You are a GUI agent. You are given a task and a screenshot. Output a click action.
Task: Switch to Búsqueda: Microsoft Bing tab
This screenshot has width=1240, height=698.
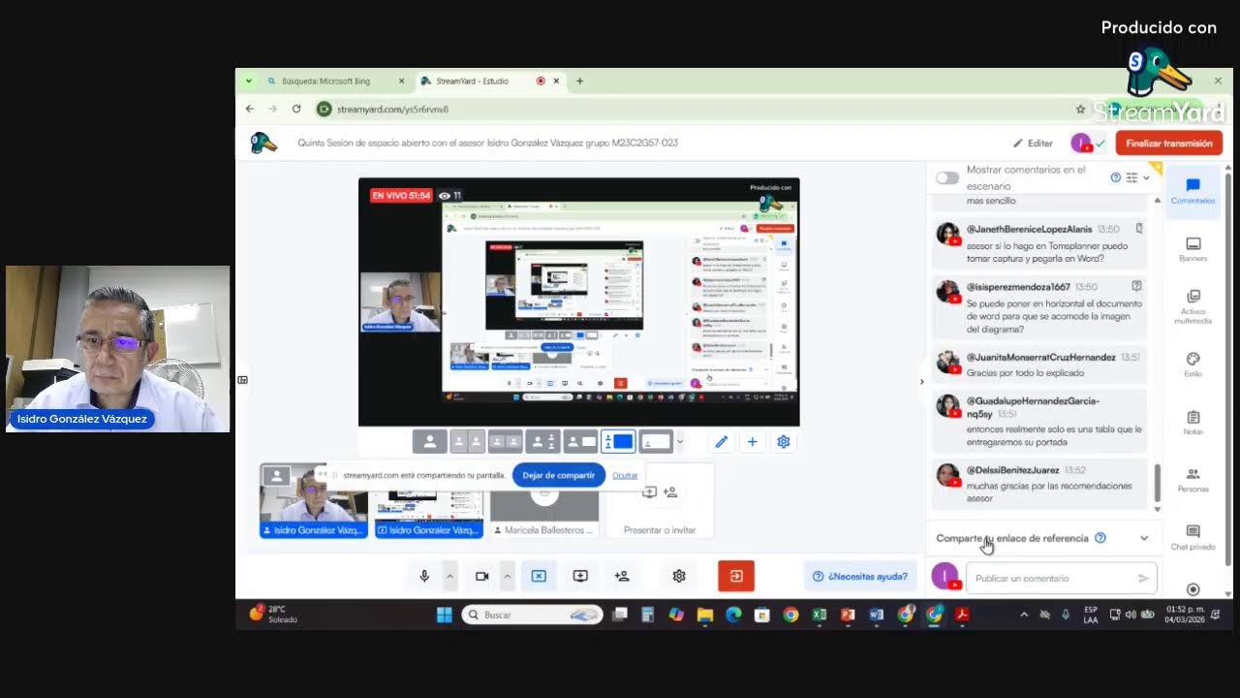tap(334, 81)
